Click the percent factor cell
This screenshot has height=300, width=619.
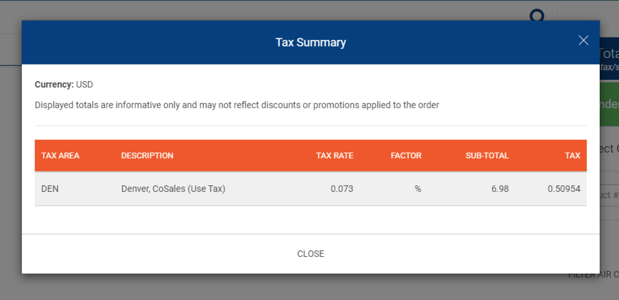(x=418, y=189)
